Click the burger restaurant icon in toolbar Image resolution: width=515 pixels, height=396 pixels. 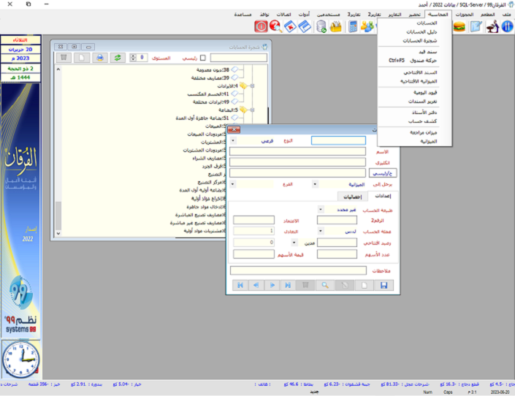tap(459, 26)
